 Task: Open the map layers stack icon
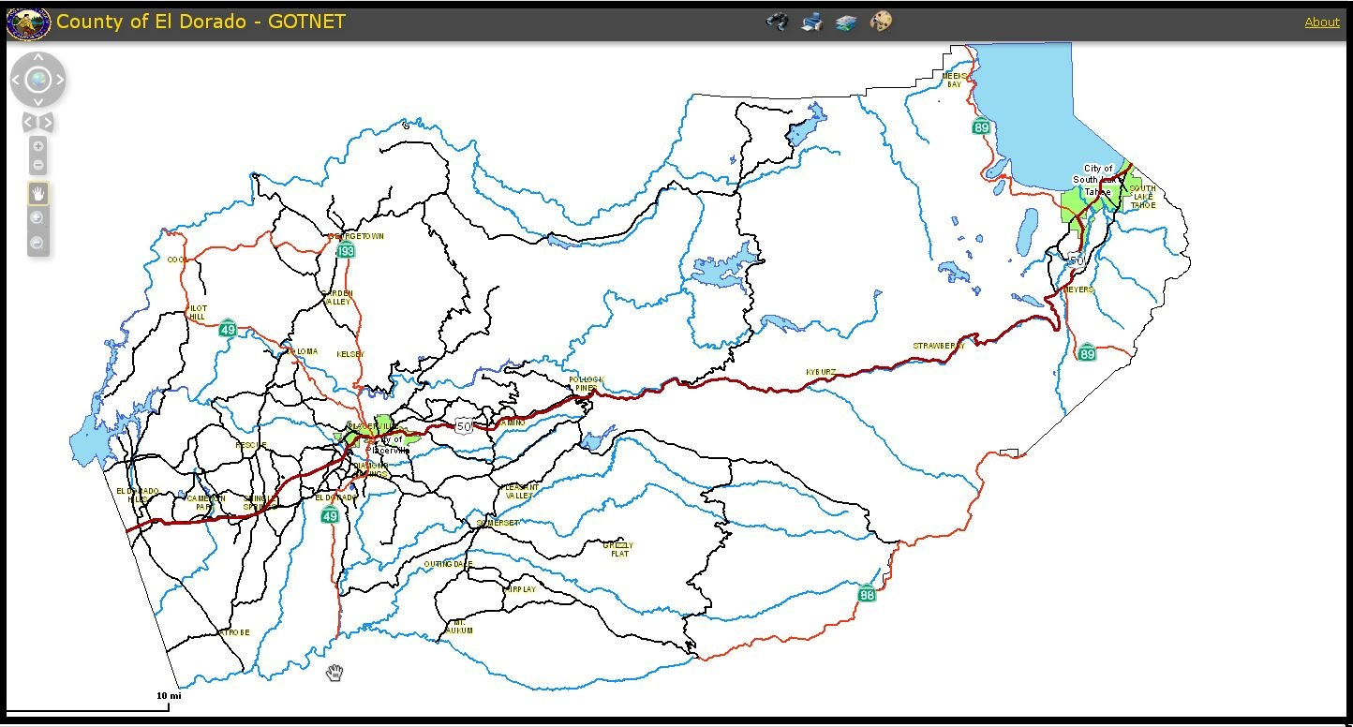(846, 22)
